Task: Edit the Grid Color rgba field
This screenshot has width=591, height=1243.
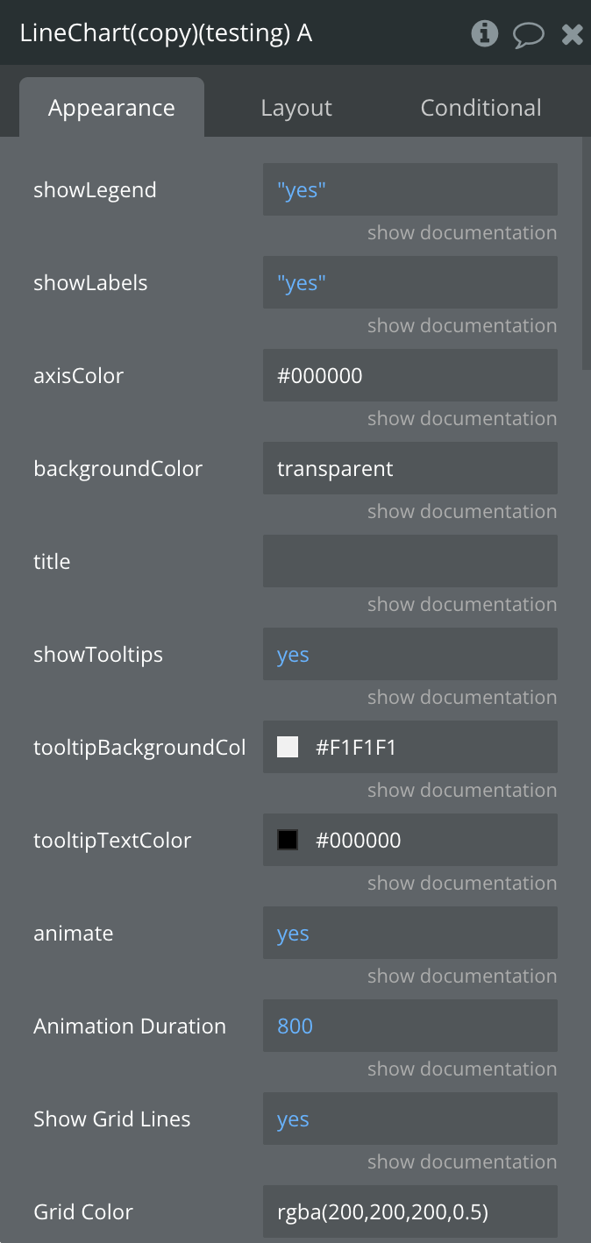Action: pos(409,1211)
